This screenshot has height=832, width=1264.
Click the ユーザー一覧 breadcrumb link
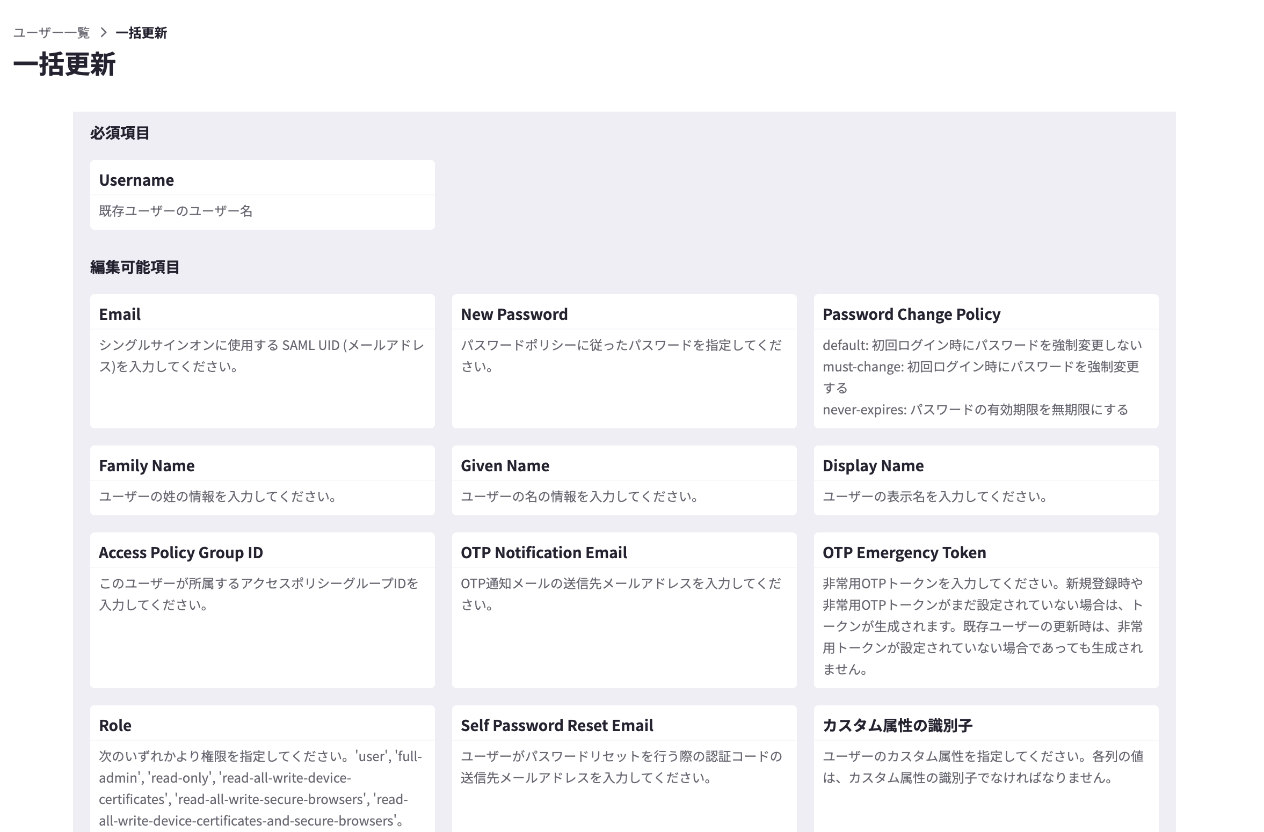tap(52, 33)
